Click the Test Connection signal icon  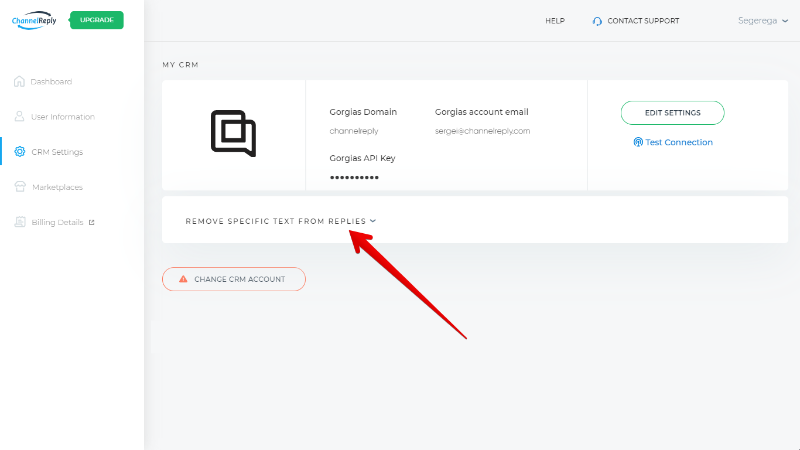[x=638, y=142]
